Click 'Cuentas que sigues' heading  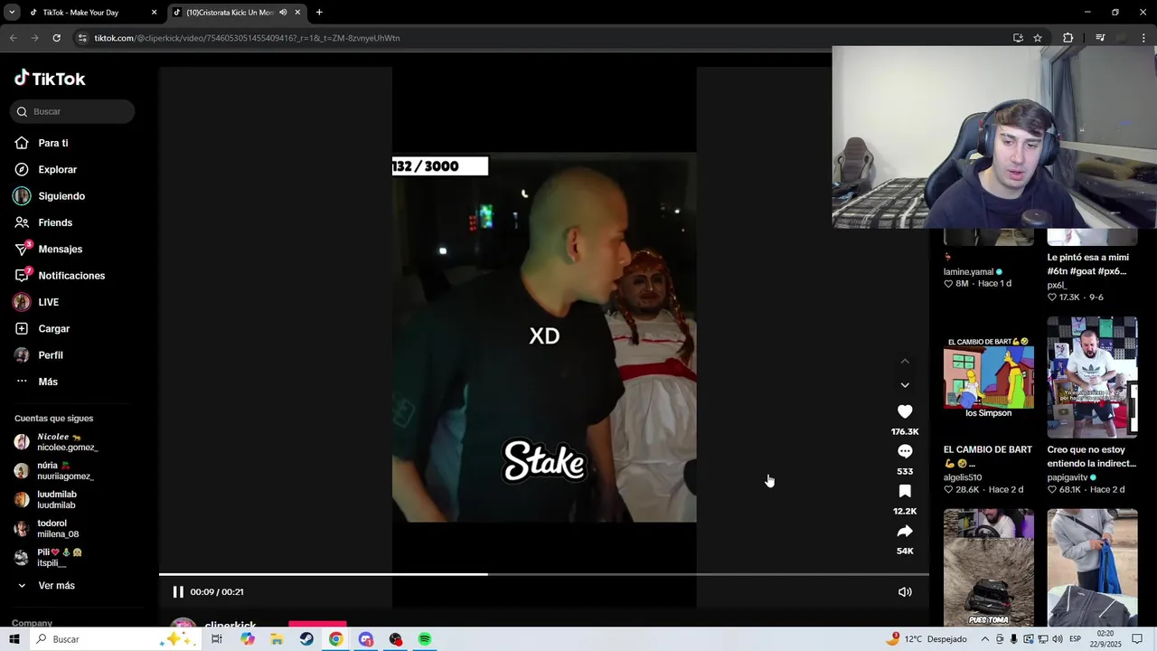pos(53,419)
